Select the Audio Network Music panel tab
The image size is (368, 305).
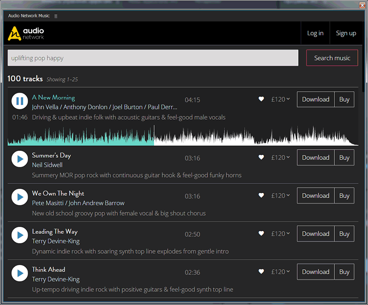[x=29, y=16]
